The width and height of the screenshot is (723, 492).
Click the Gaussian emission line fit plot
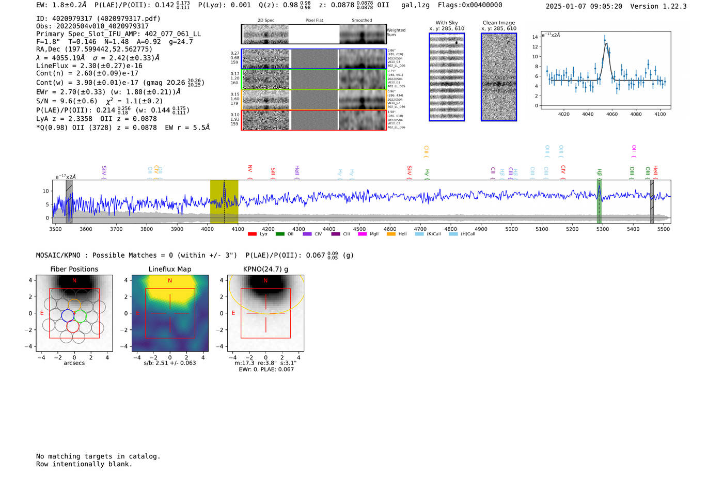pos(605,71)
